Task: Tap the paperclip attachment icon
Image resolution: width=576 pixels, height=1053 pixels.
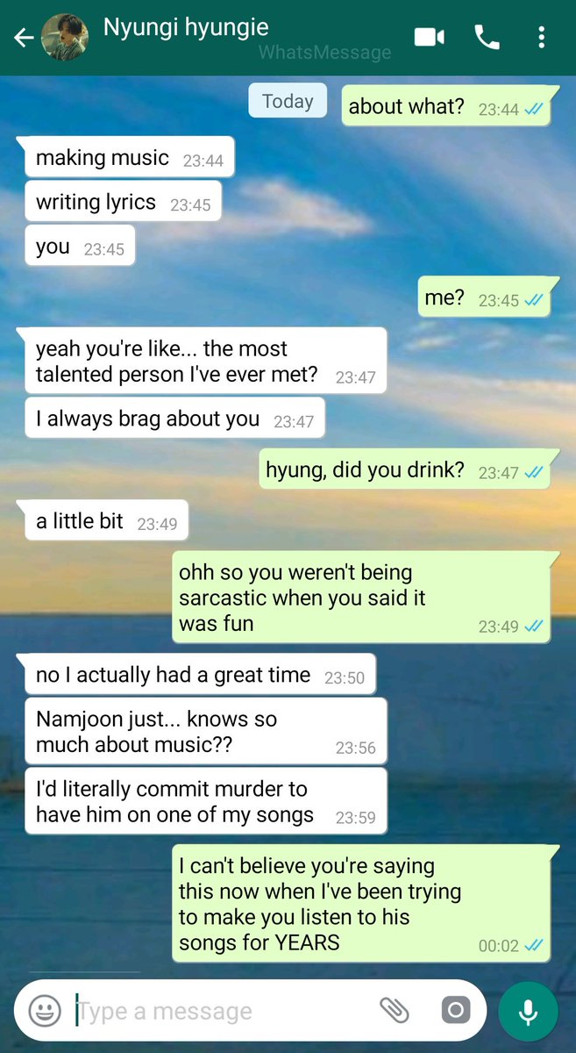Action: click(x=395, y=1011)
